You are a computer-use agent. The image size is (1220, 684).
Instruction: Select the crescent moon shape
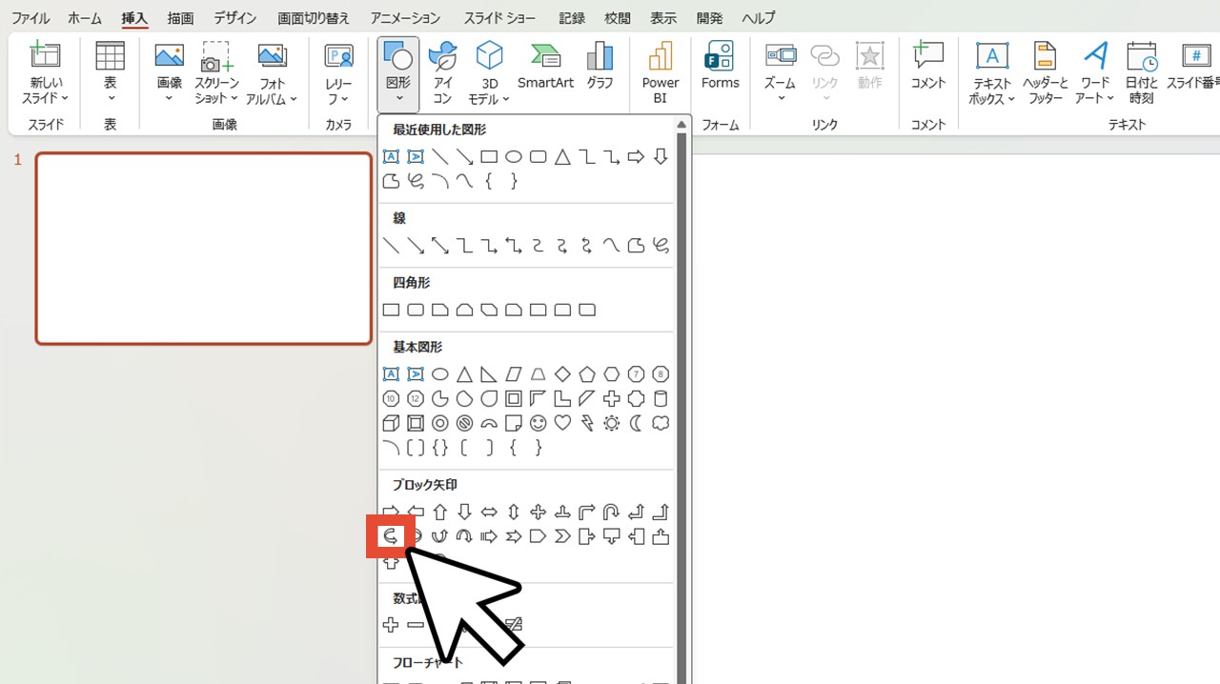point(636,423)
